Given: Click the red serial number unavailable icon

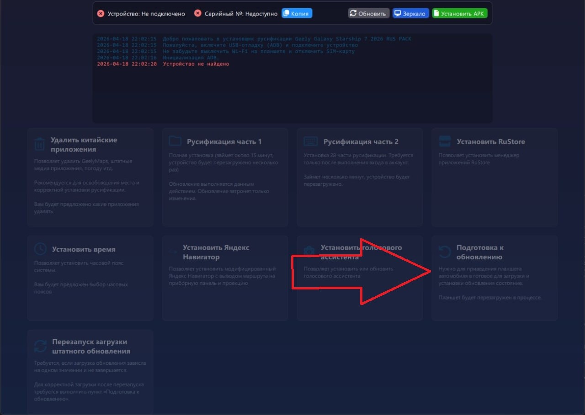Looking at the screenshot, I should 197,14.
